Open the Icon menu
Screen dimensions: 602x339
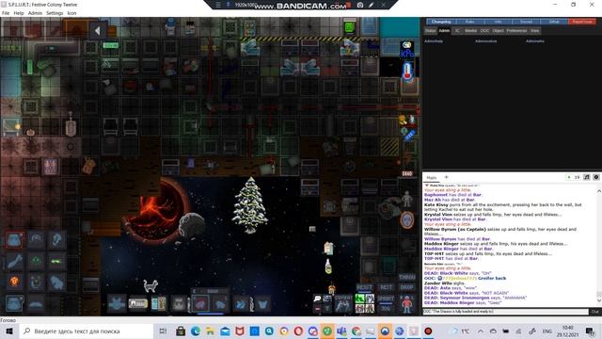click(x=71, y=13)
